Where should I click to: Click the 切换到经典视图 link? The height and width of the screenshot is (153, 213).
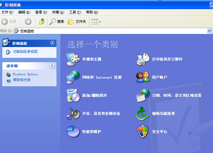pyautogui.click(x=25, y=52)
